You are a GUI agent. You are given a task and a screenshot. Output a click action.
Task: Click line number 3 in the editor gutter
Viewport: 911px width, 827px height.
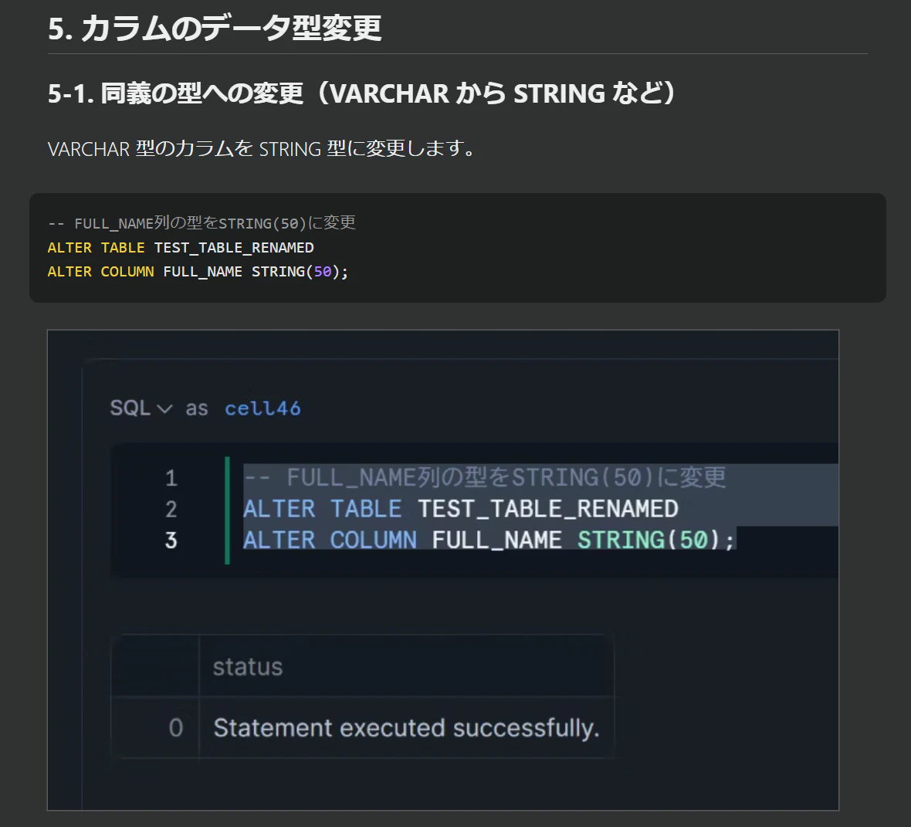pyautogui.click(x=171, y=541)
